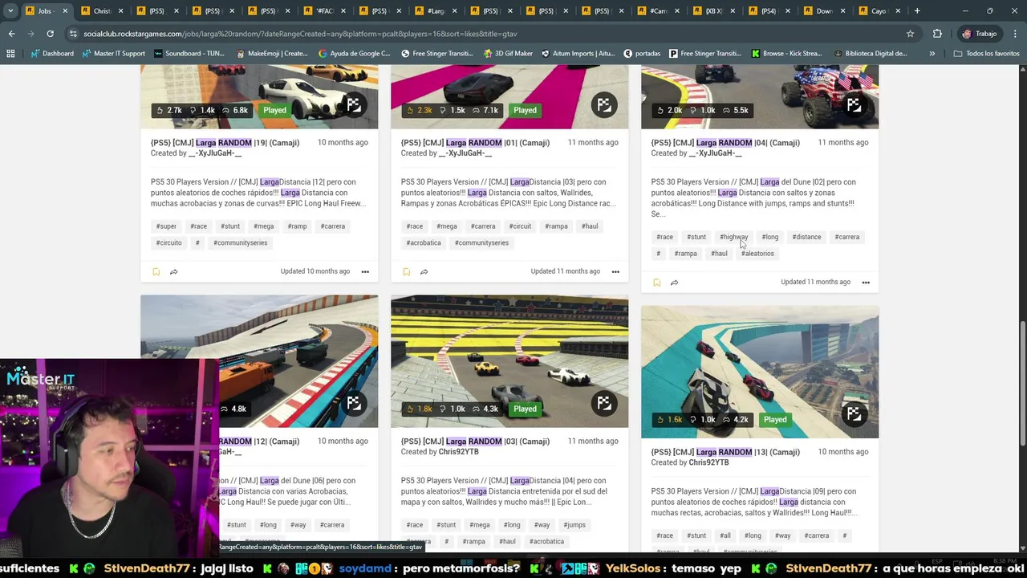Viewport: 1027px width, 578px height.
Task: Open more options on Larga RANDOM |01| card
Action: click(x=615, y=271)
